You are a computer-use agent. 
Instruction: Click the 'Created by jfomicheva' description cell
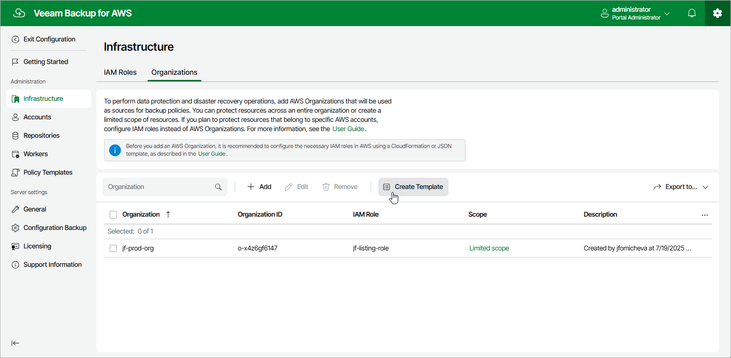(x=637, y=248)
